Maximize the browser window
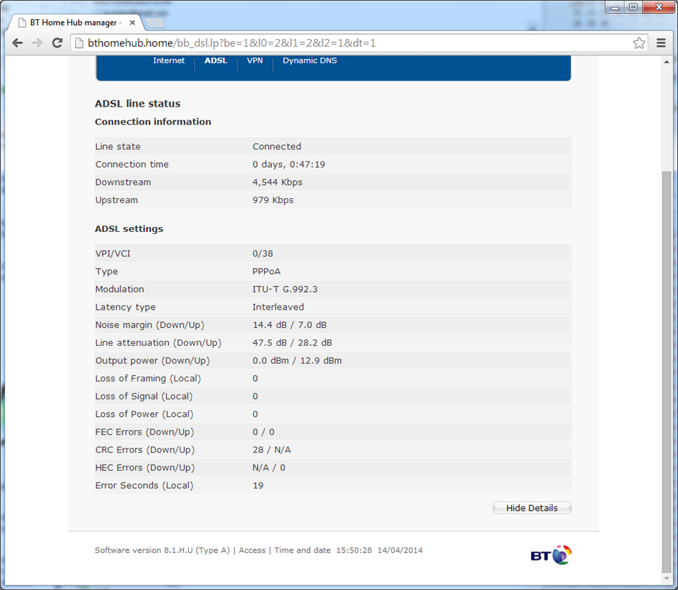This screenshot has width=678, height=590. tap(634, 7)
